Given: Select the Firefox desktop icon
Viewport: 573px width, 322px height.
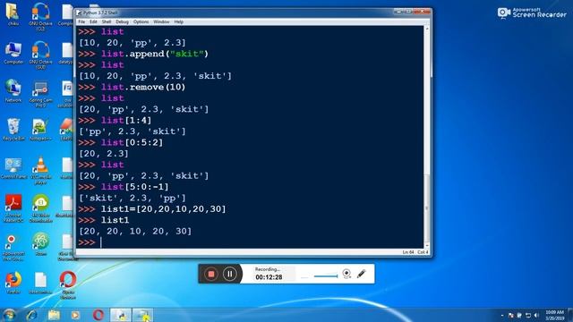Looking at the screenshot, I should pos(13,283).
